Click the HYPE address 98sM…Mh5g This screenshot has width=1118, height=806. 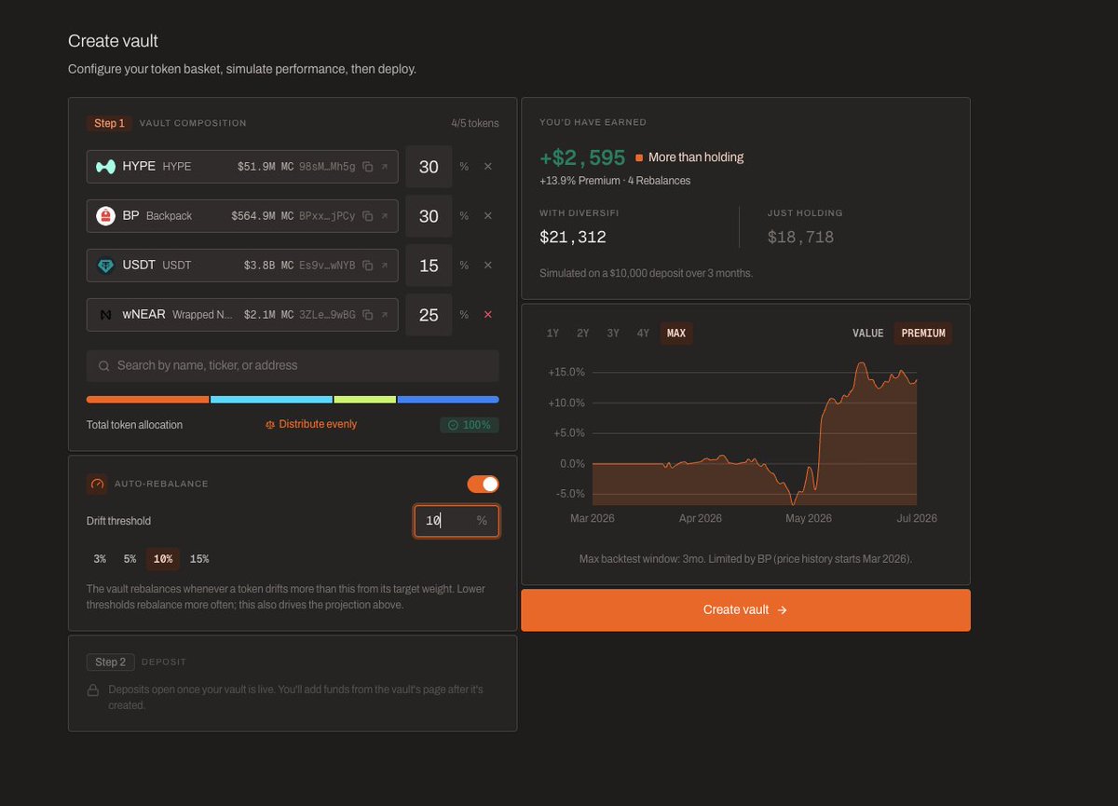click(328, 167)
